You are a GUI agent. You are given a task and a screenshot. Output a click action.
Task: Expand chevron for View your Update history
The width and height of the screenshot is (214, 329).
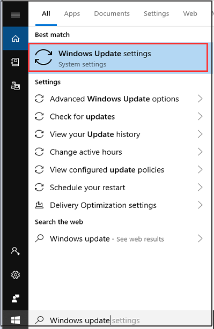[x=200, y=134]
